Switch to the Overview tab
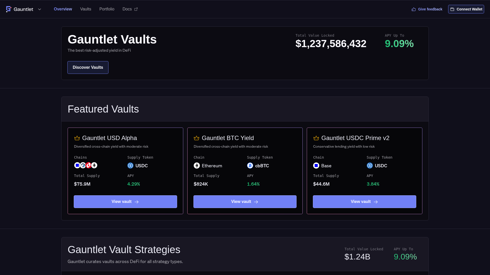The width and height of the screenshot is (490, 275). pyautogui.click(x=63, y=9)
